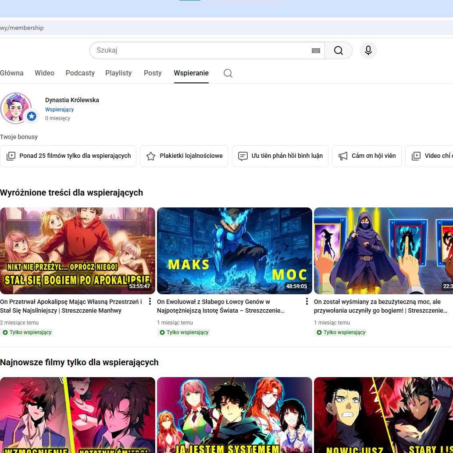Click the '0 miesięcy' membership duration text
Screen dimensions: 453x453
click(57, 118)
